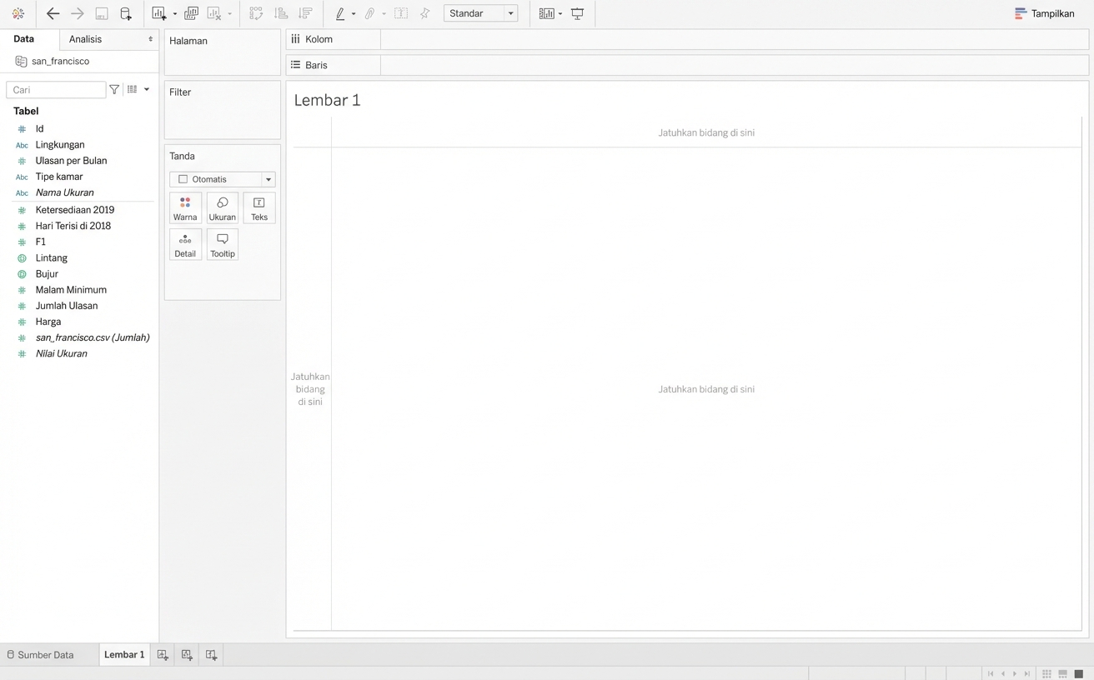Open the Sumber Data tab

(43, 655)
